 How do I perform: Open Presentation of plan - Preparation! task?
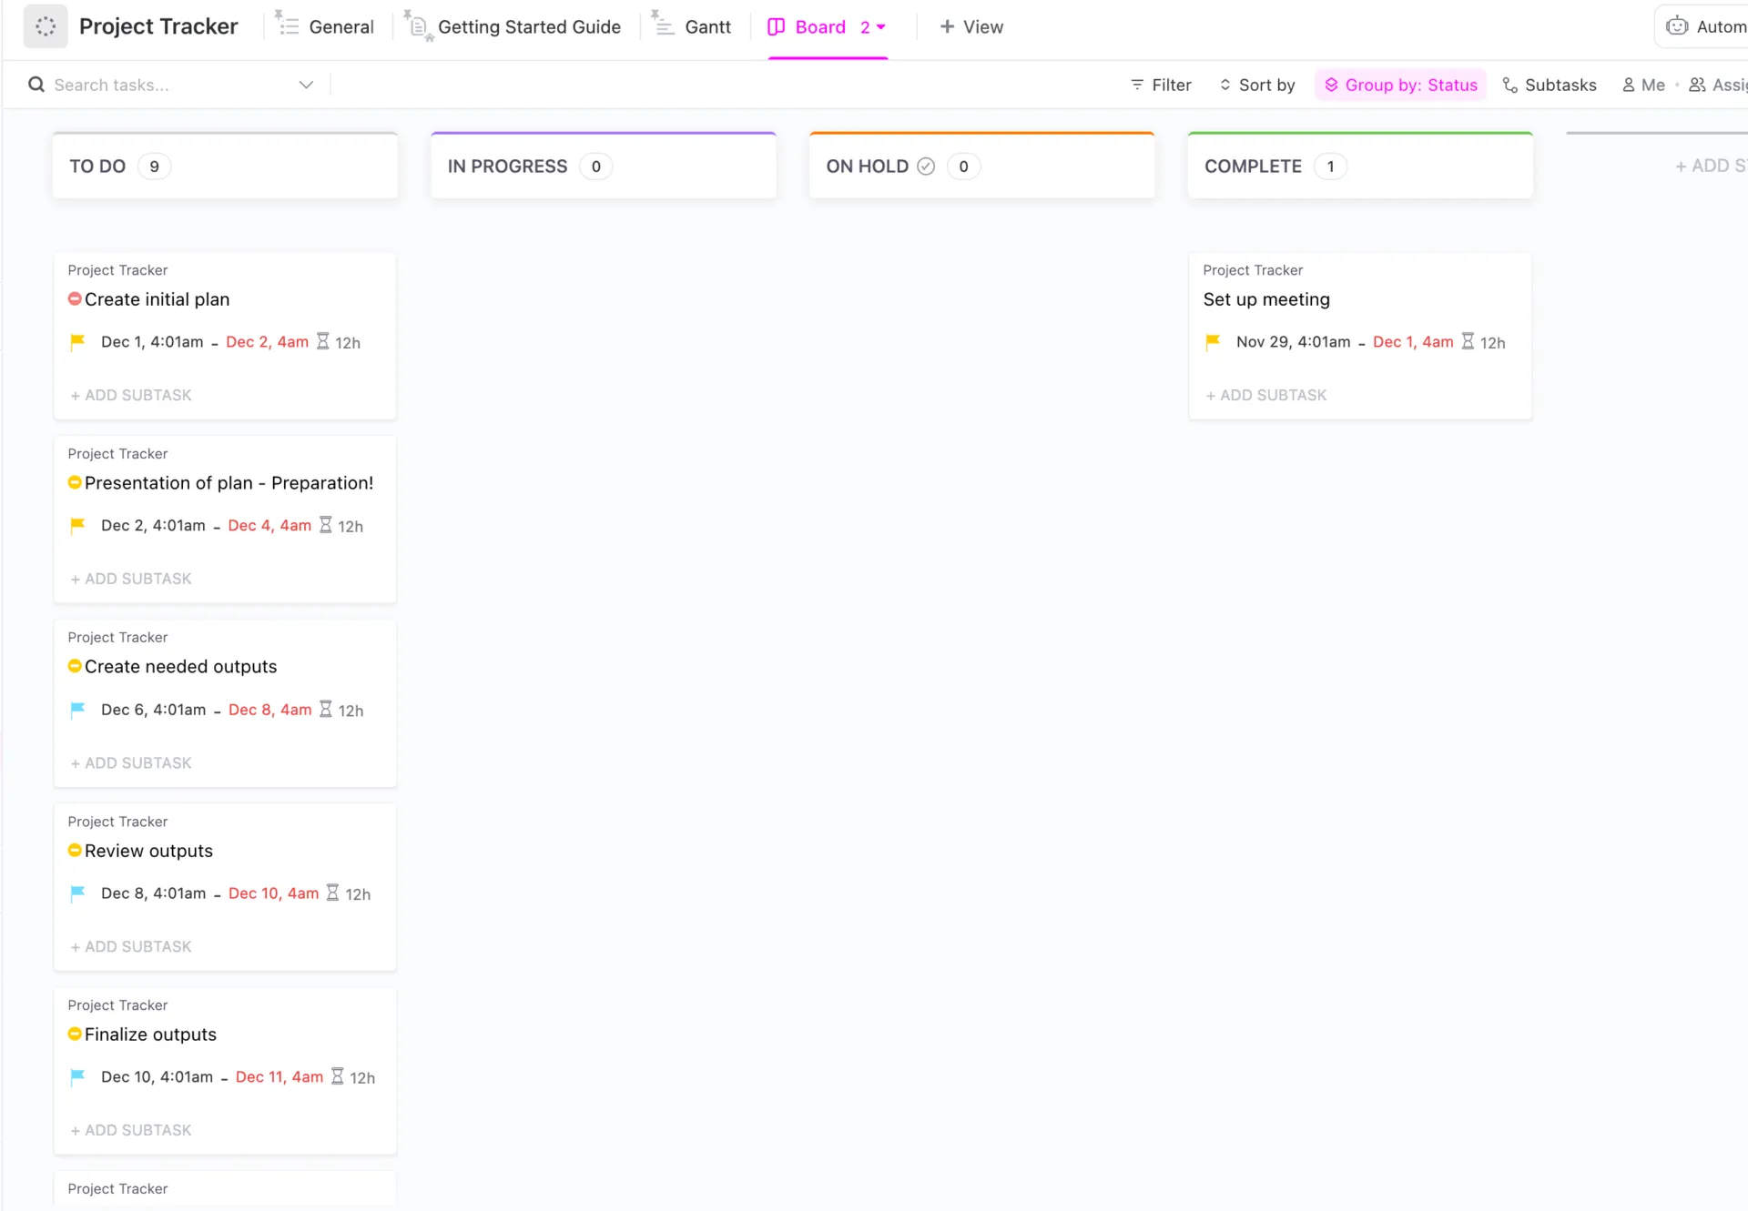229,483
